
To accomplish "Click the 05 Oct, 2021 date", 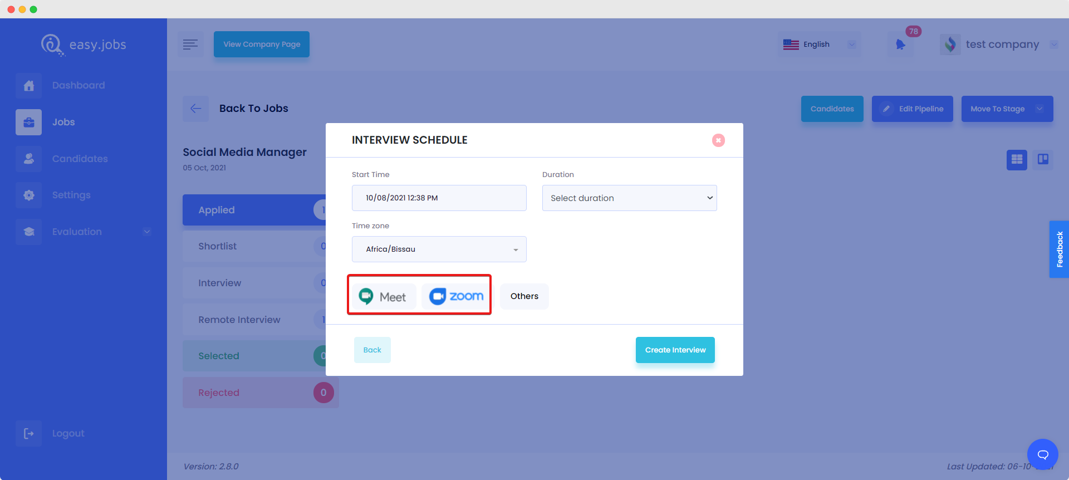I will tap(204, 168).
